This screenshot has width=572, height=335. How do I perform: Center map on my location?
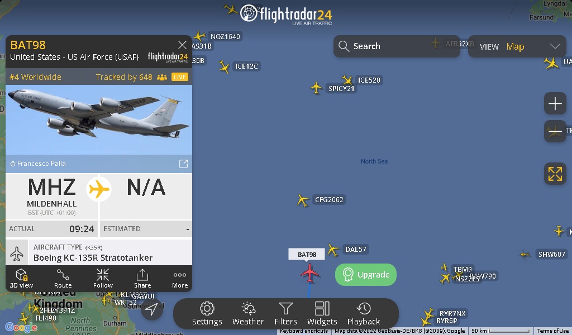click(x=151, y=309)
